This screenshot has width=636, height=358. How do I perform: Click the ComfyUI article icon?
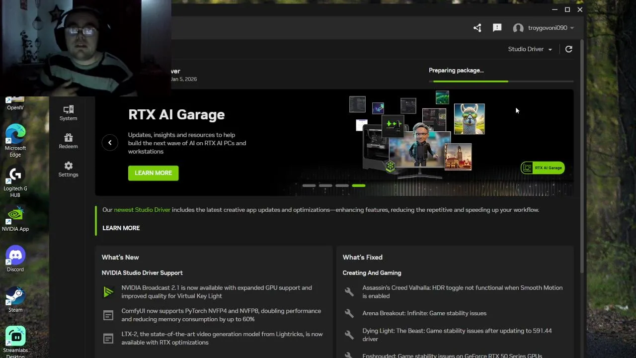pyautogui.click(x=108, y=315)
